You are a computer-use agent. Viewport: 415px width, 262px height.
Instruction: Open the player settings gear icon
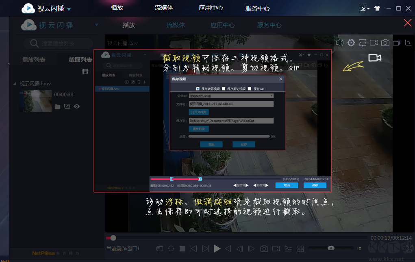(351, 42)
